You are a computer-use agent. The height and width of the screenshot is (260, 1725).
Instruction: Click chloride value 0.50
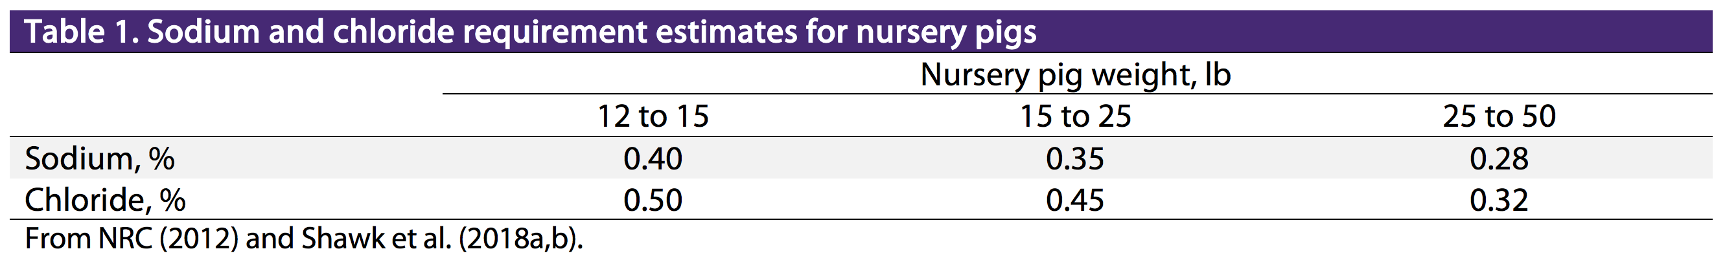tap(653, 200)
